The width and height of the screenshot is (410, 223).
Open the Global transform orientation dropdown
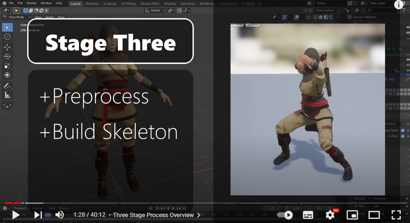coord(154,10)
